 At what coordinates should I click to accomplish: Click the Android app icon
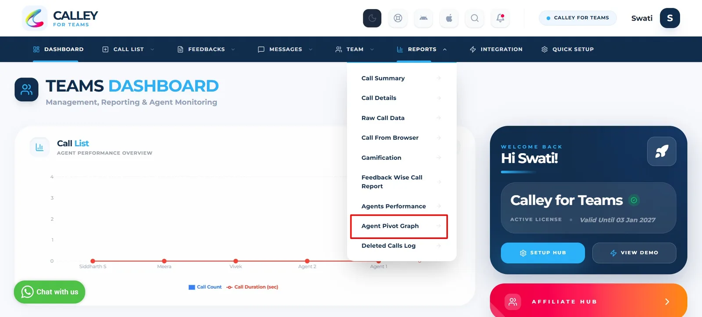[x=423, y=18]
